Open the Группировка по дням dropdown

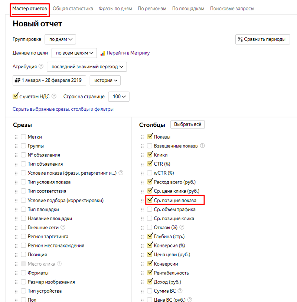click(x=60, y=39)
